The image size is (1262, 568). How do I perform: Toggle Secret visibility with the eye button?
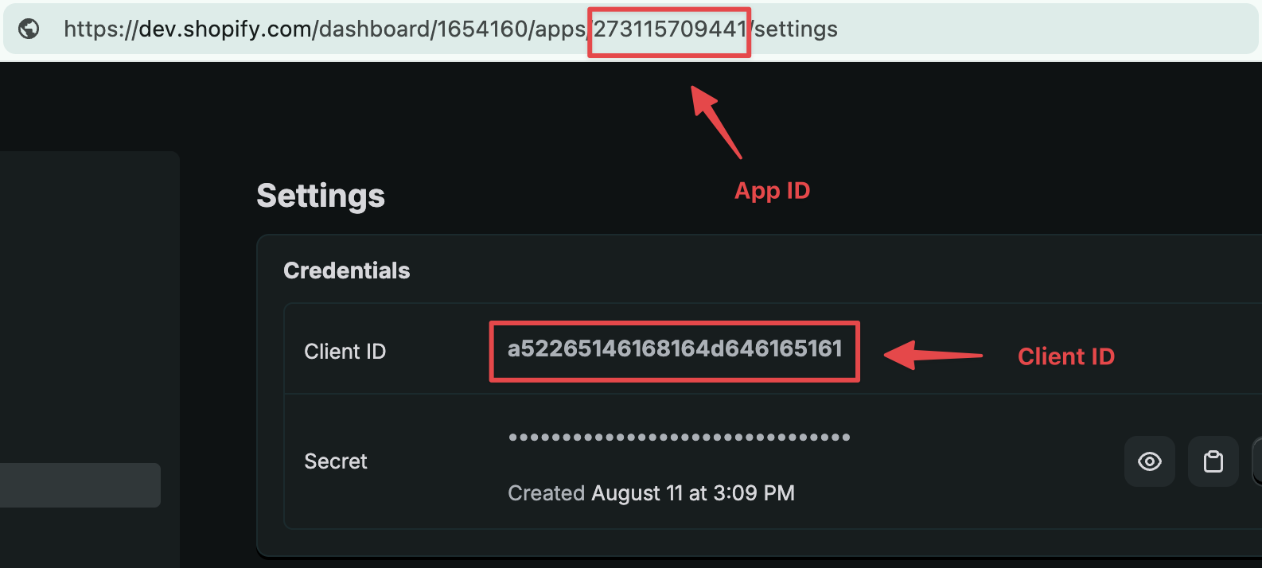tap(1149, 461)
